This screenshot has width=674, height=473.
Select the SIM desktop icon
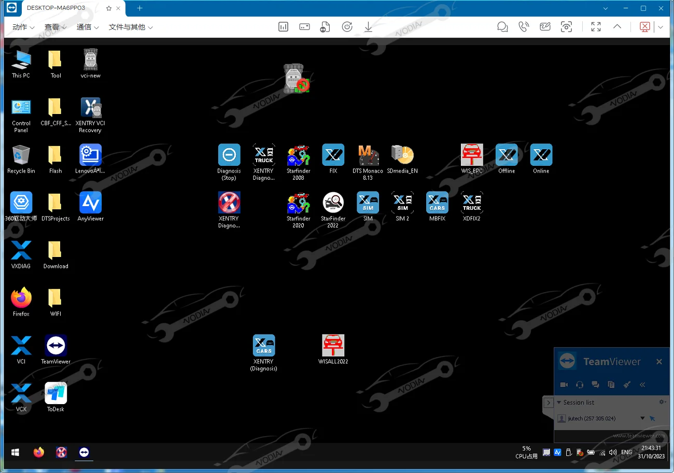(368, 203)
